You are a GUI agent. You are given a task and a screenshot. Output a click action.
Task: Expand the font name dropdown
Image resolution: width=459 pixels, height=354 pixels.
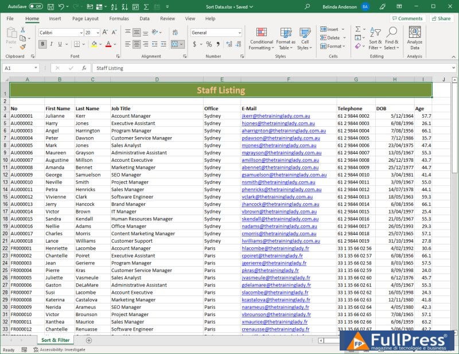[80, 33]
